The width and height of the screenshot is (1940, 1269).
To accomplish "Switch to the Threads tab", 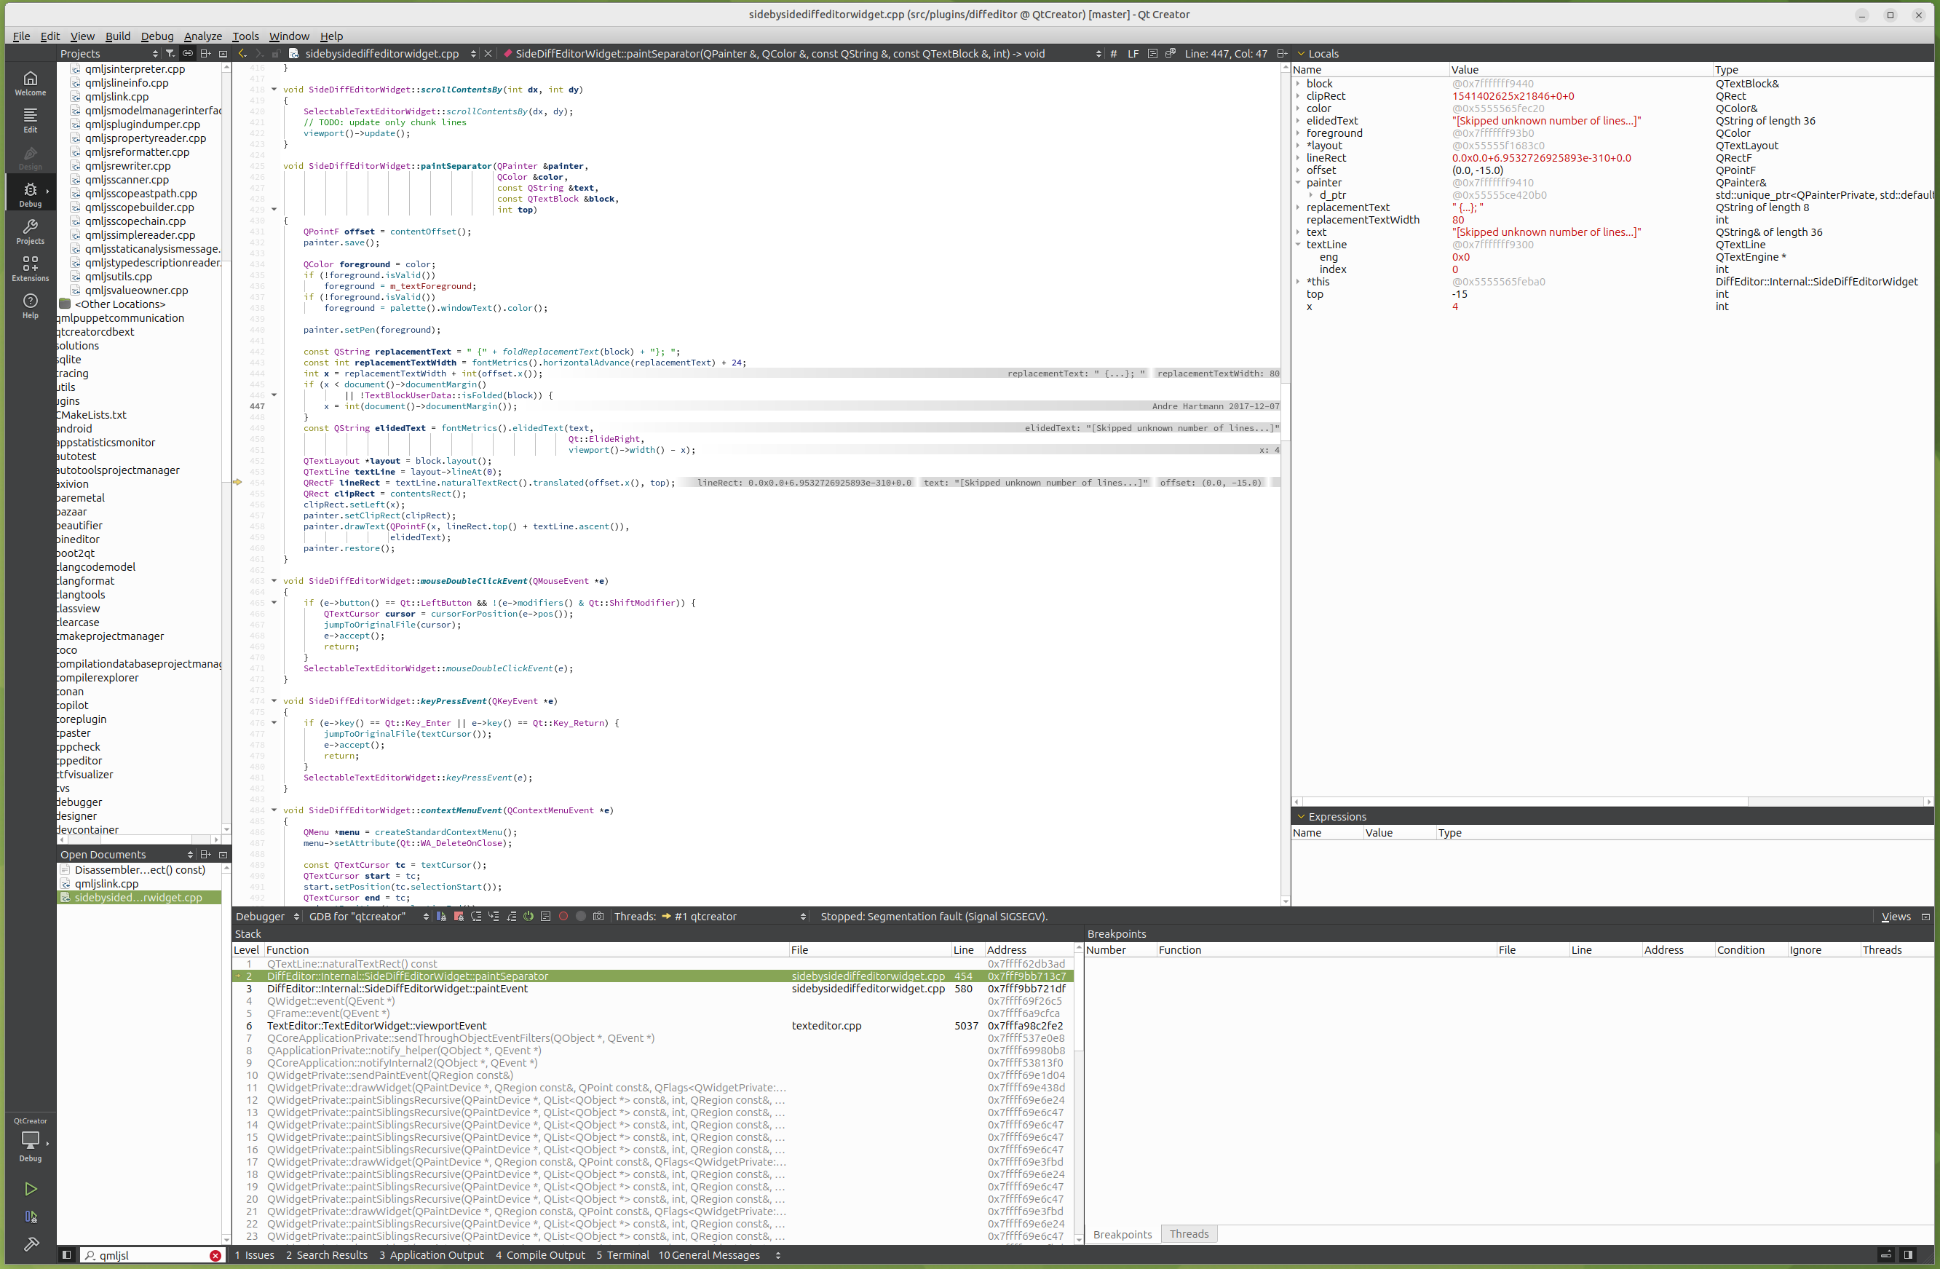I will 1189,1234.
